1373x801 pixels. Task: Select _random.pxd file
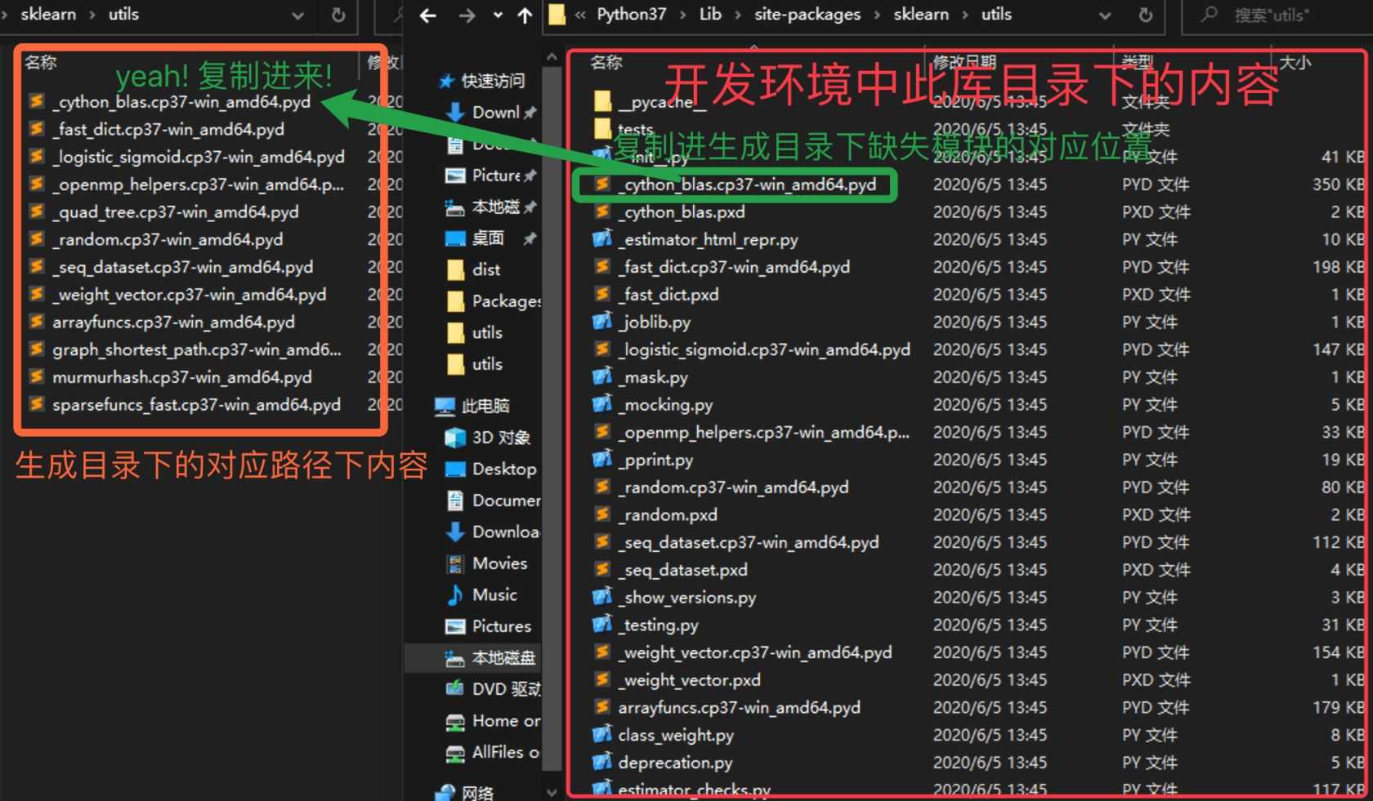pos(668,514)
